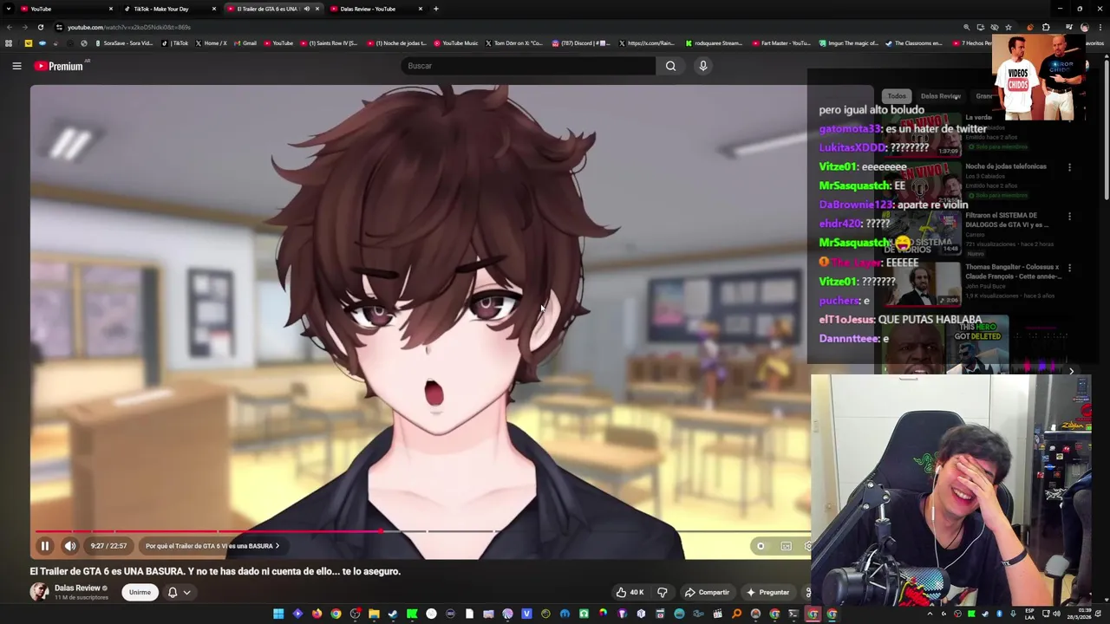Like the video showing 40 K
1110x624 pixels.
[630, 592]
